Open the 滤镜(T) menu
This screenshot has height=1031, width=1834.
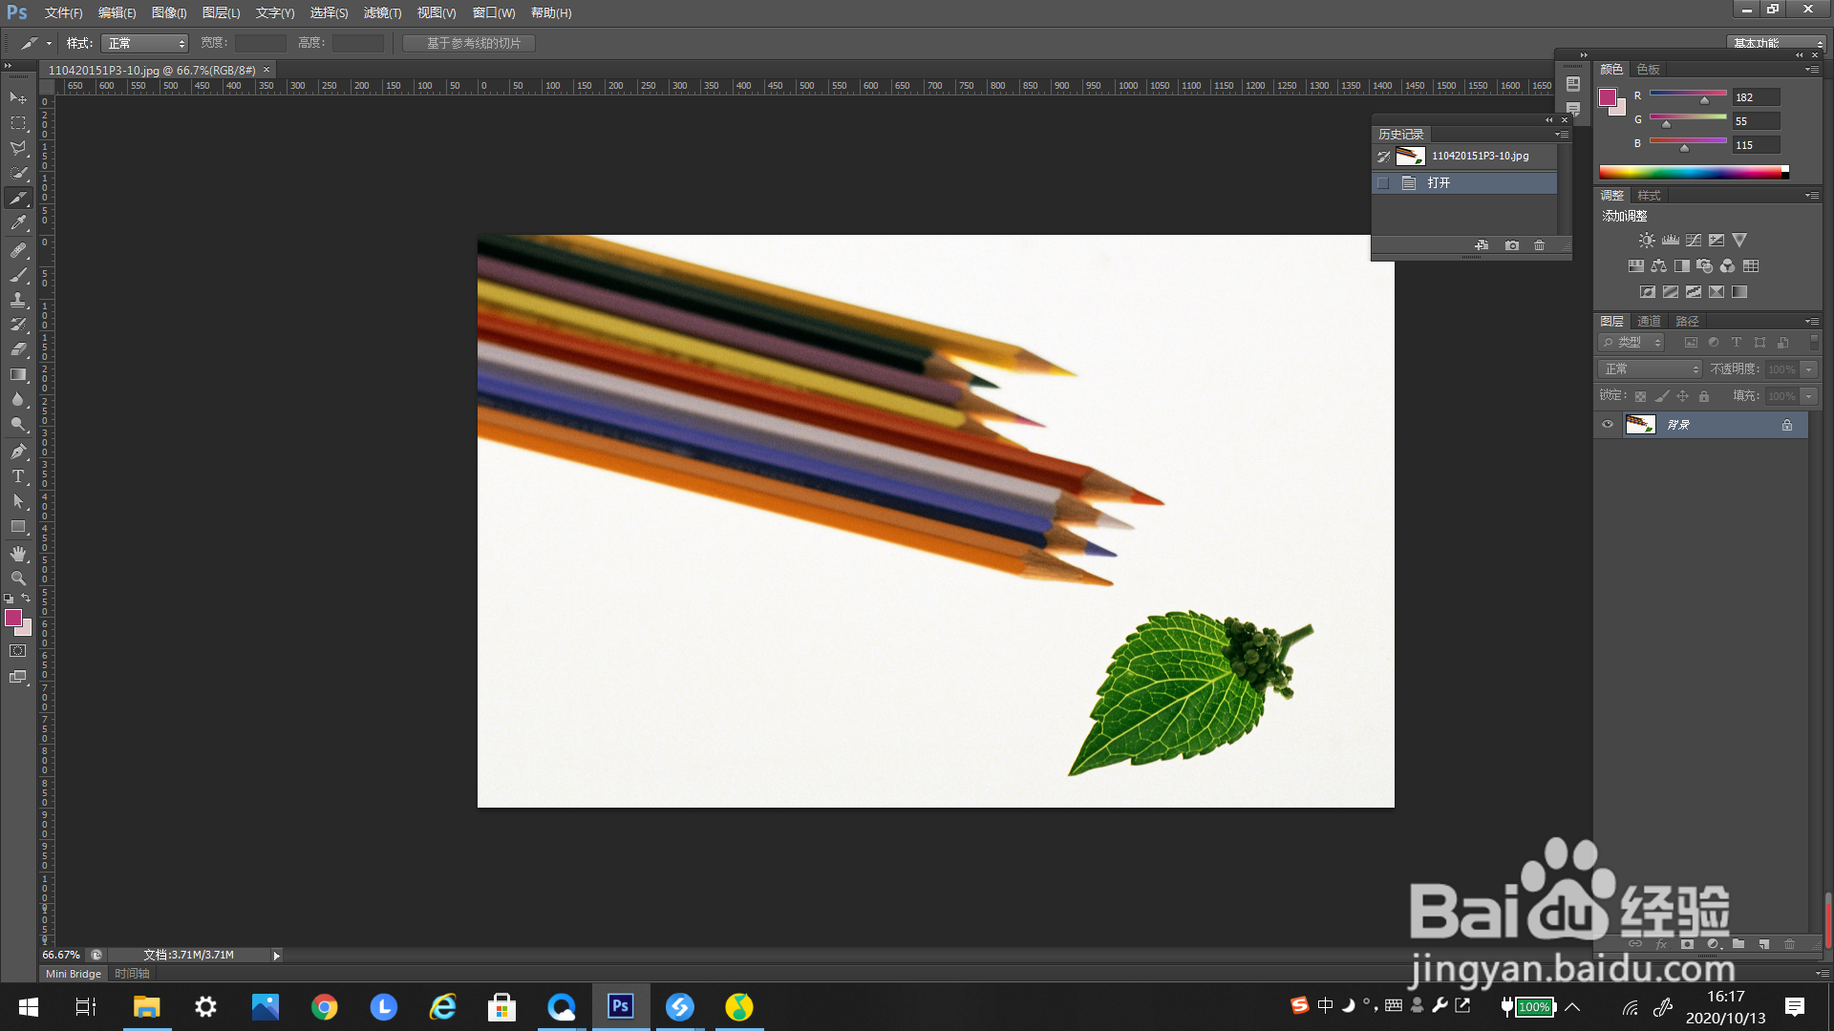382,12
